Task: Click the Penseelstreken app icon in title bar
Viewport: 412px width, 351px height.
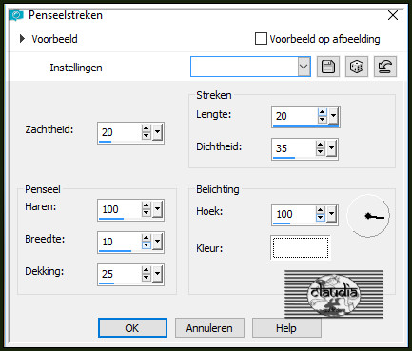Action: click(x=16, y=15)
